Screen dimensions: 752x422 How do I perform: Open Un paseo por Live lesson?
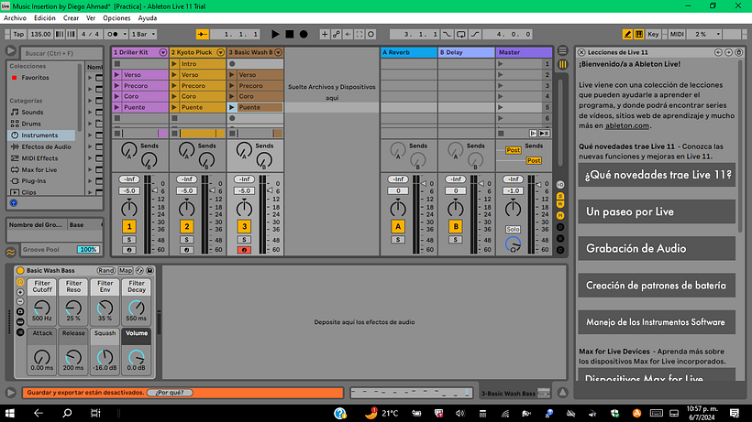tap(657, 211)
